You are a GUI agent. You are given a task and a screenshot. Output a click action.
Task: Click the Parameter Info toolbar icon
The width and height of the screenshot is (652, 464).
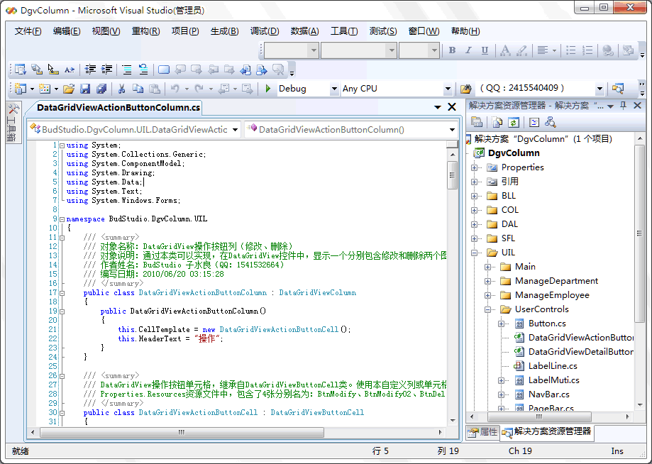tap(37, 70)
